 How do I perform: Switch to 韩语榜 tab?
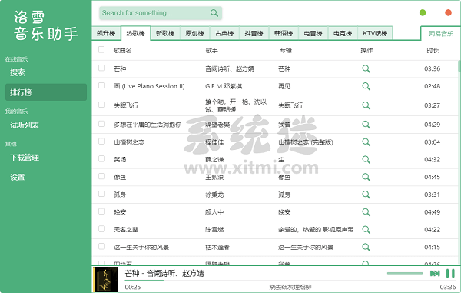(284, 33)
